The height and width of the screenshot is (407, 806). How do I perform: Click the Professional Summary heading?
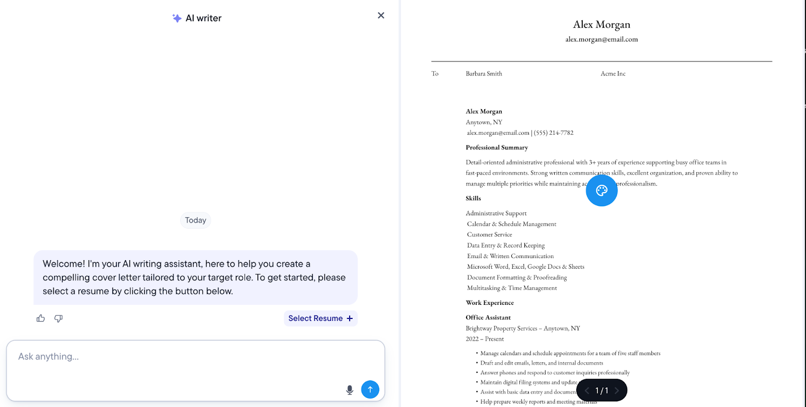[497, 147]
